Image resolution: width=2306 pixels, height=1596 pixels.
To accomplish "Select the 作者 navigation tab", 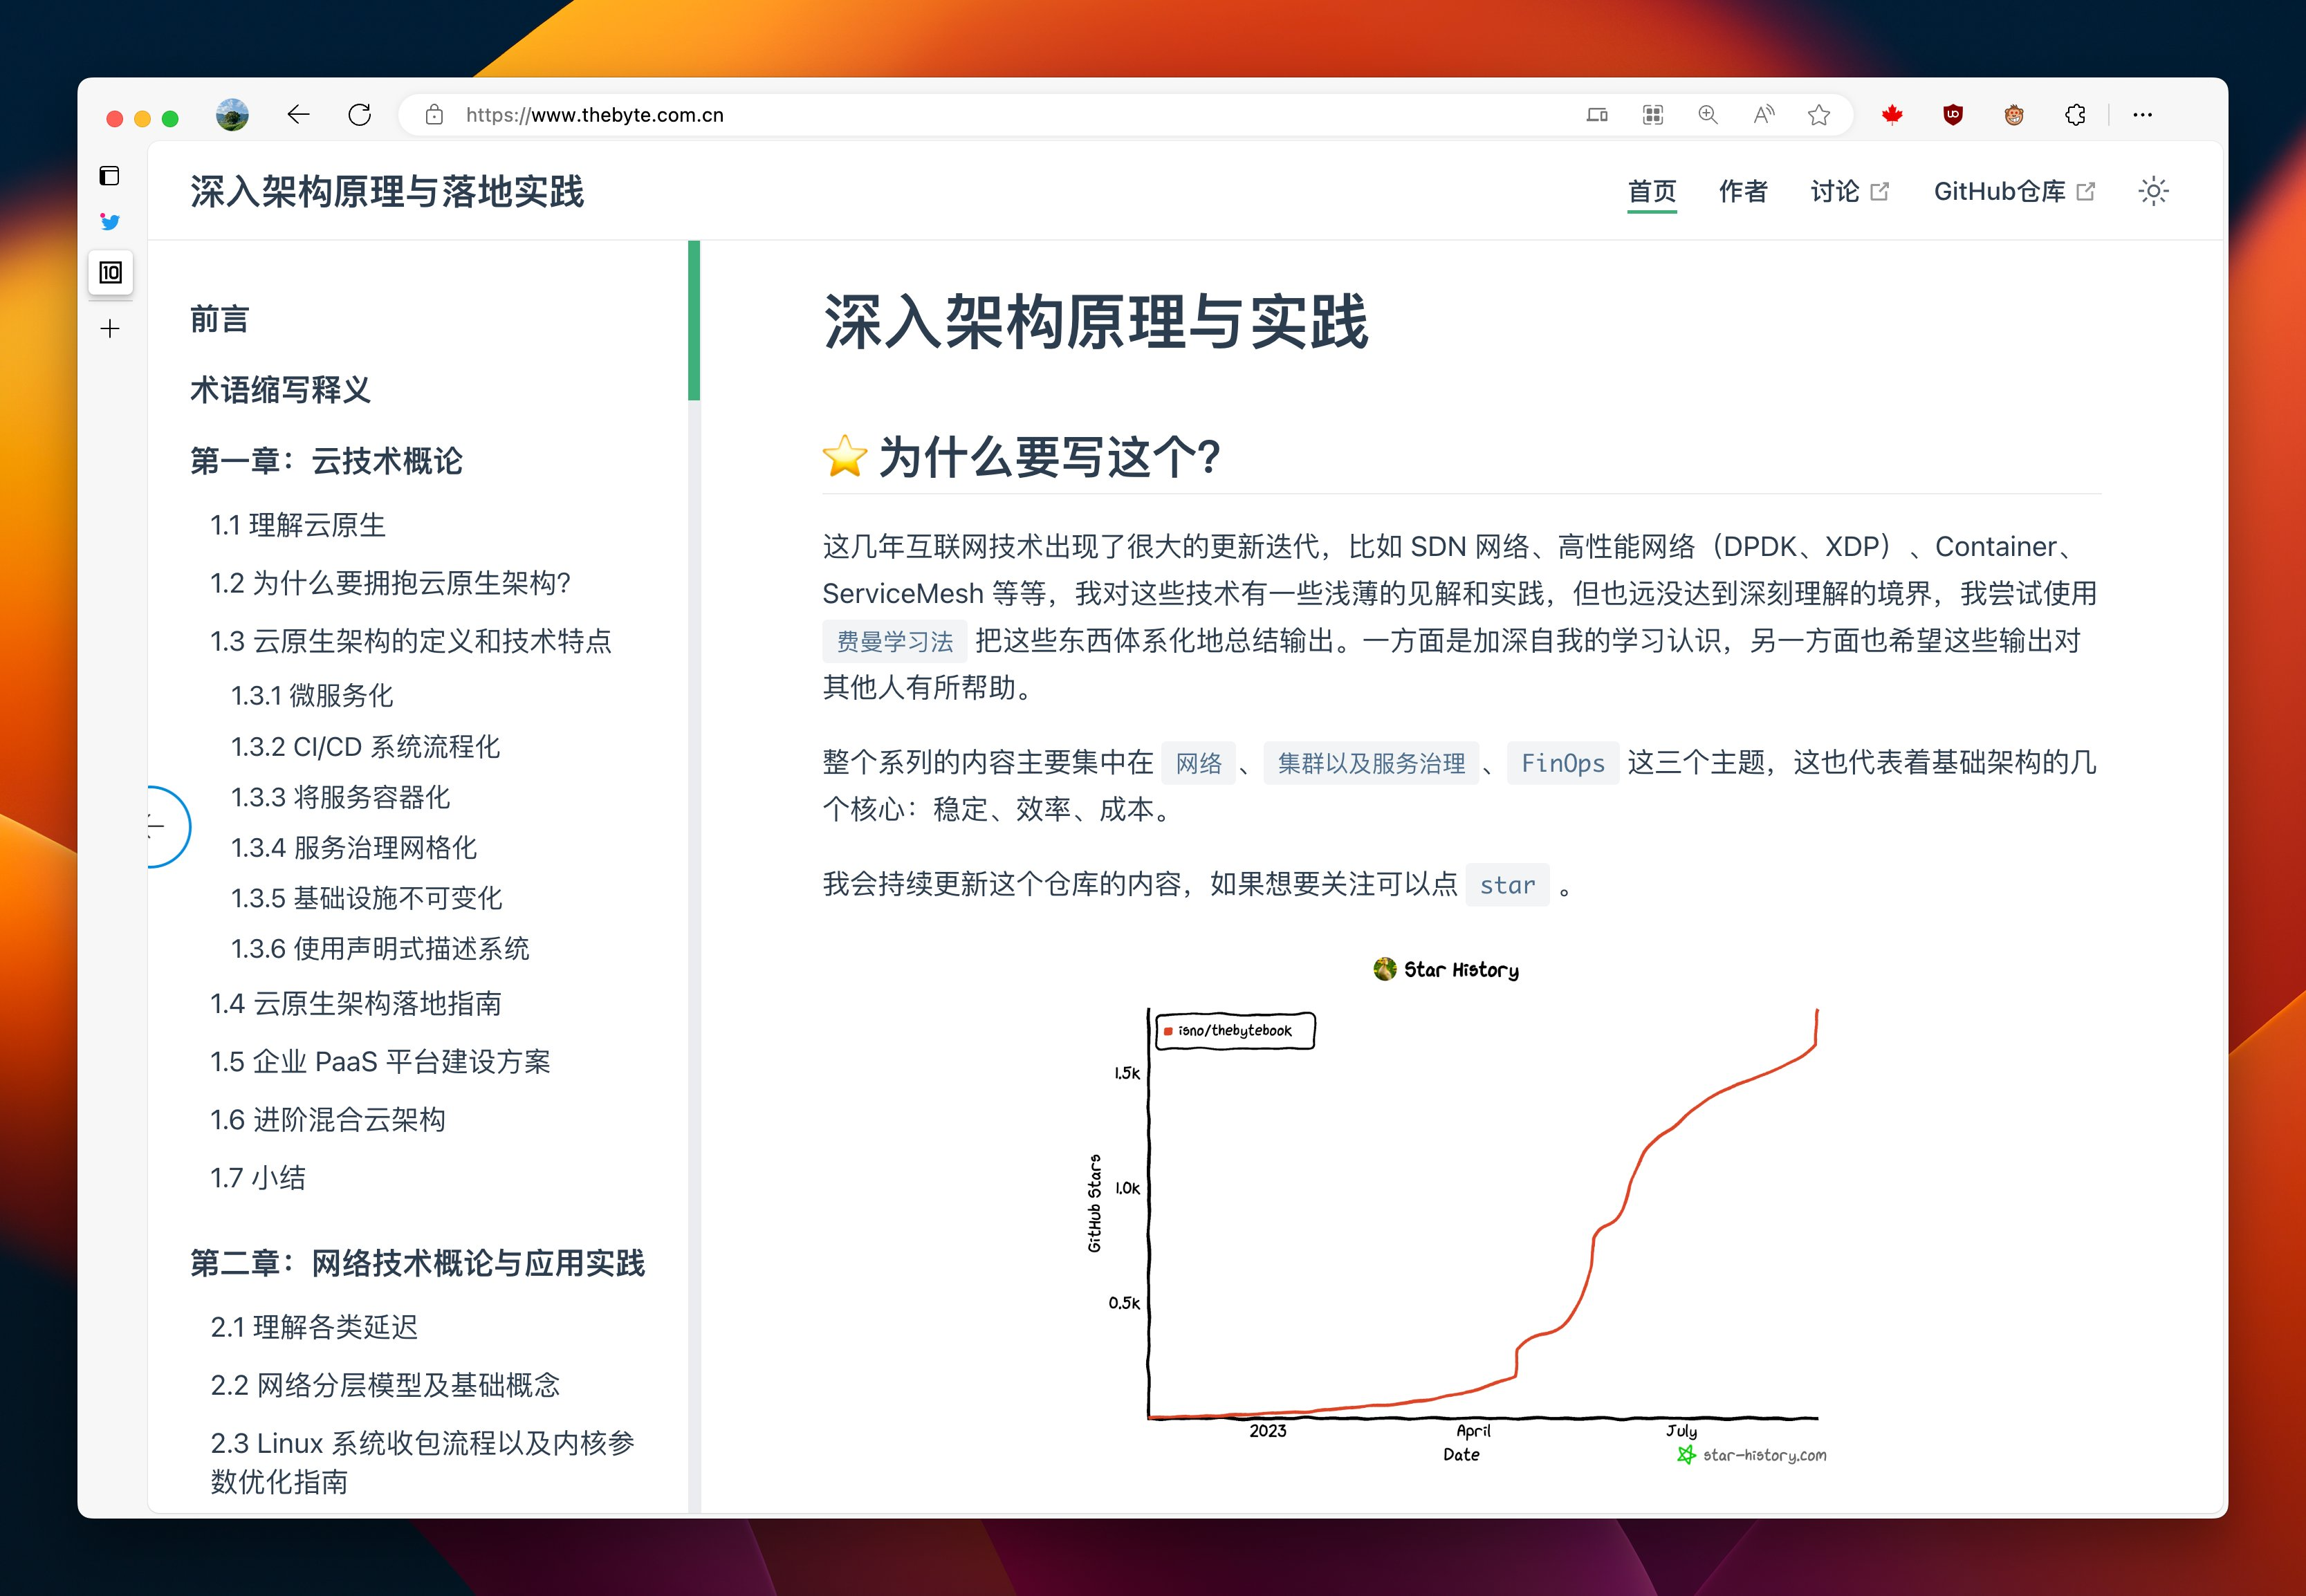I will tap(1742, 191).
